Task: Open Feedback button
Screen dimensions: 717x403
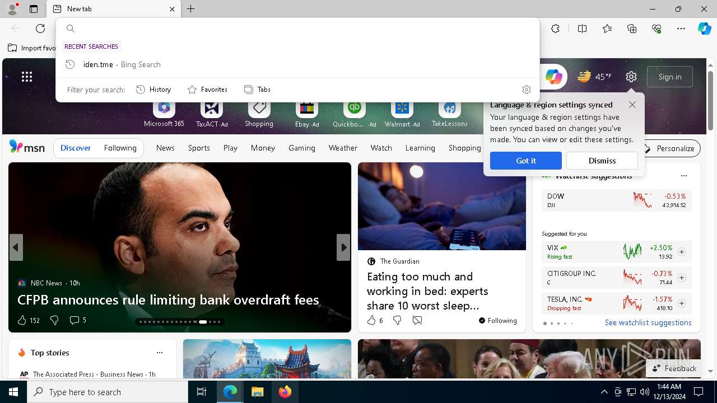Action: (x=674, y=368)
